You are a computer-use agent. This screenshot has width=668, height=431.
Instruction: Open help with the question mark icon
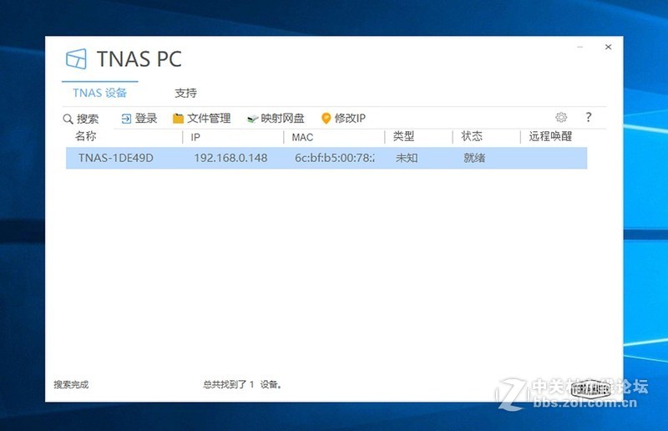(589, 117)
